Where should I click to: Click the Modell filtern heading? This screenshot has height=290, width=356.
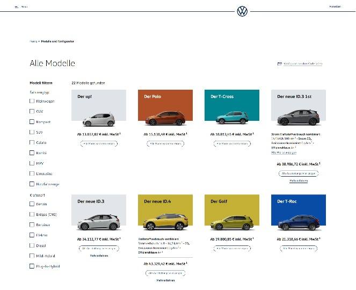41,83
